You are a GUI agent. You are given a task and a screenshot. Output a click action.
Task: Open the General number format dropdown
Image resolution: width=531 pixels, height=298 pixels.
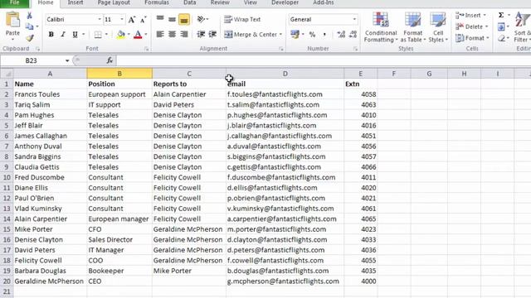[354, 19]
